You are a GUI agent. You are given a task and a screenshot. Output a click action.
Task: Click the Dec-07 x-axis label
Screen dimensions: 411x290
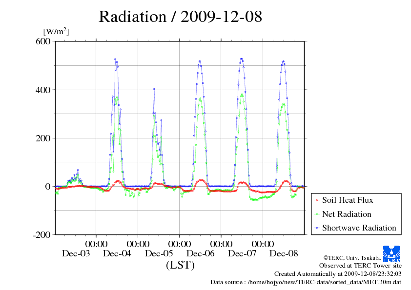pyautogui.click(x=242, y=253)
